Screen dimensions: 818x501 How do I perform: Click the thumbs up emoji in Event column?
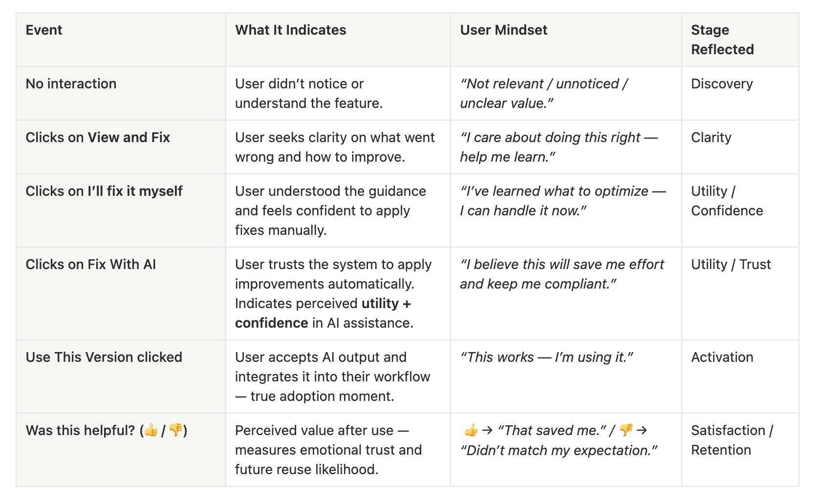tap(151, 430)
